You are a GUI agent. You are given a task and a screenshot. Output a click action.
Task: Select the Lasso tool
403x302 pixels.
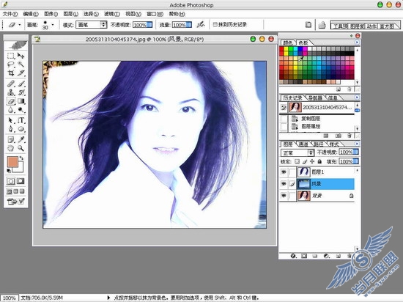click(11, 65)
